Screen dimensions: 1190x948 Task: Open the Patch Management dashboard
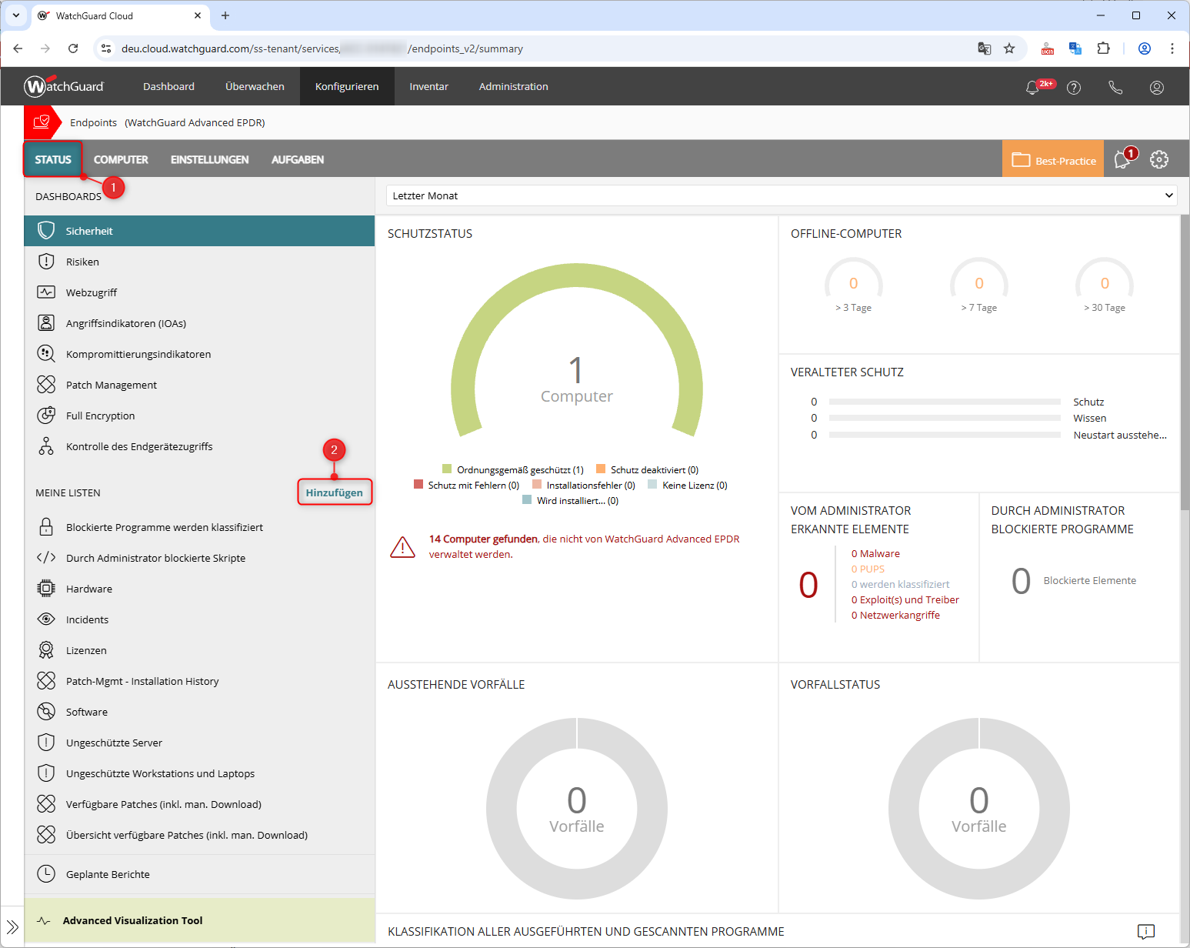111,385
